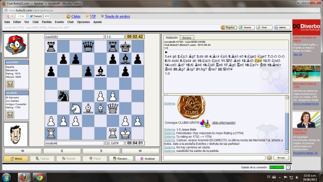The image size is (323, 182).
Task: Switch to the Socios tab
Action: tap(187, 38)
